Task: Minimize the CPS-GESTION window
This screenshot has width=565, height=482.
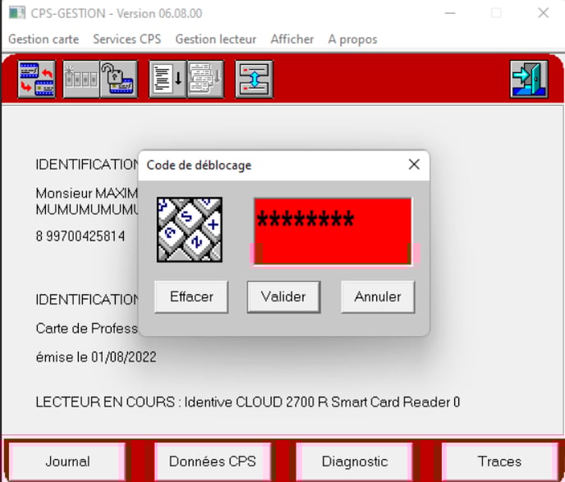Action: 450,13
